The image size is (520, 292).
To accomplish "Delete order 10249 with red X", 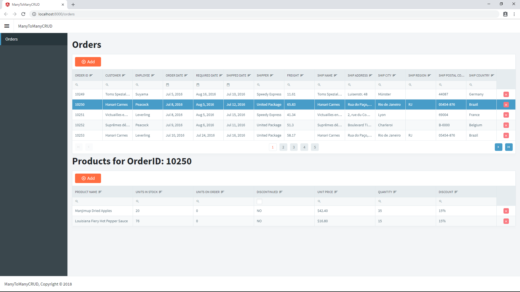I will click(506, 94).
